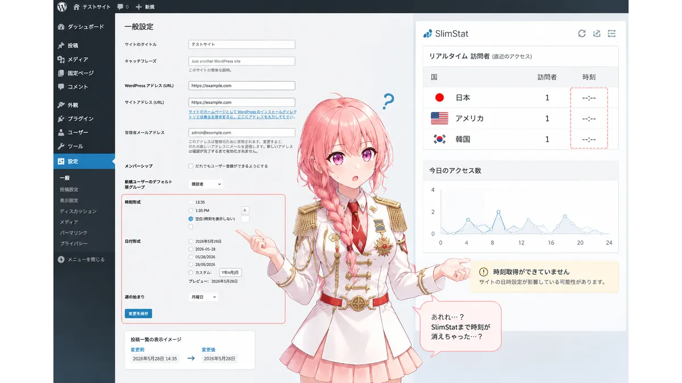Enable だれでもユーザー登録ができるようにする checkbox

pyautogui.click(x=191, y=166)
